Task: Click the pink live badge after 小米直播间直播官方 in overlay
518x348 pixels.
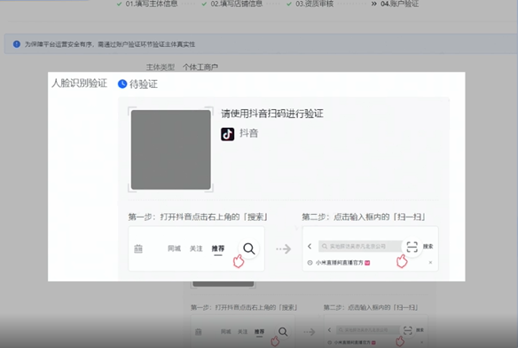Action: pos(367,263)
